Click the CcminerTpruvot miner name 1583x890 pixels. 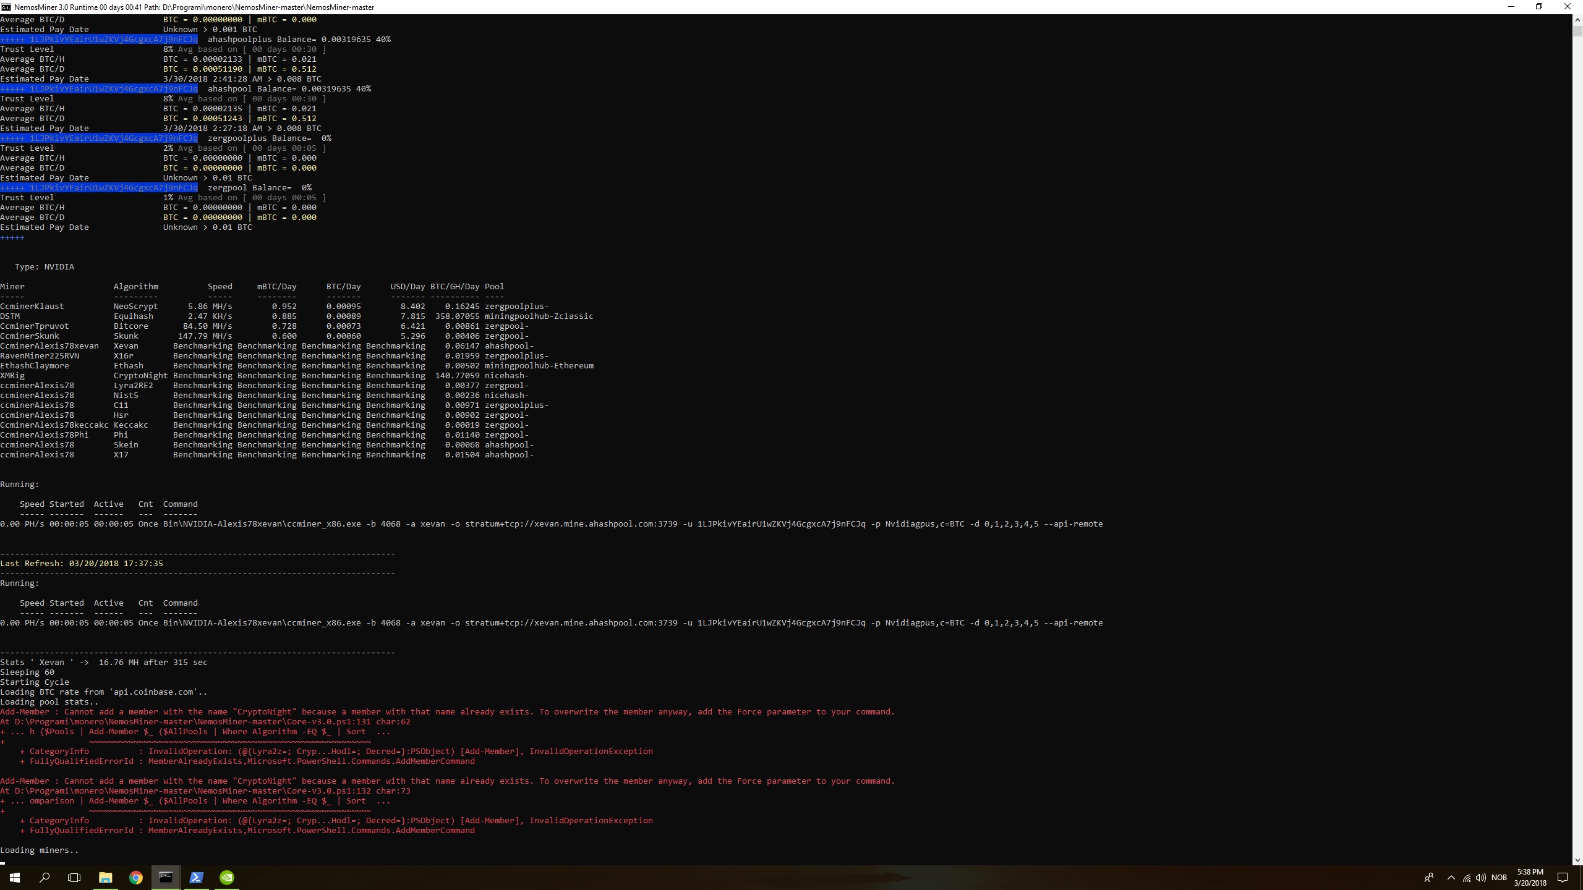pos(35,326)
